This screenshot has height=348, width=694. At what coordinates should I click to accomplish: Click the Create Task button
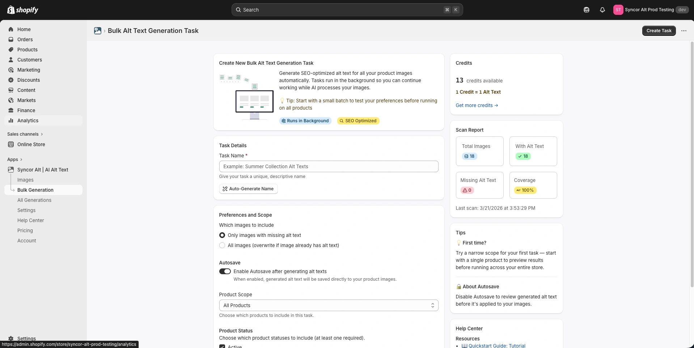tap(659, 31)
